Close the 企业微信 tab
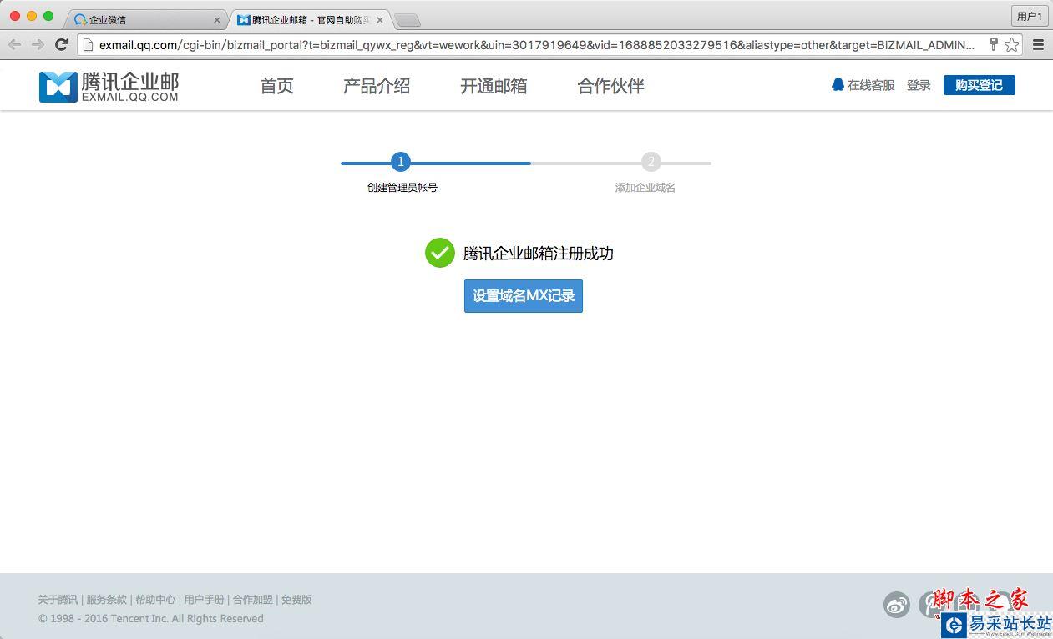 pyautogui.click(x=217, y=19)
